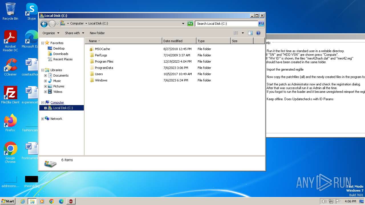Click the Forward navigation button in Explorer
Screen dimensions: 365x205
(x=52, y=24)
